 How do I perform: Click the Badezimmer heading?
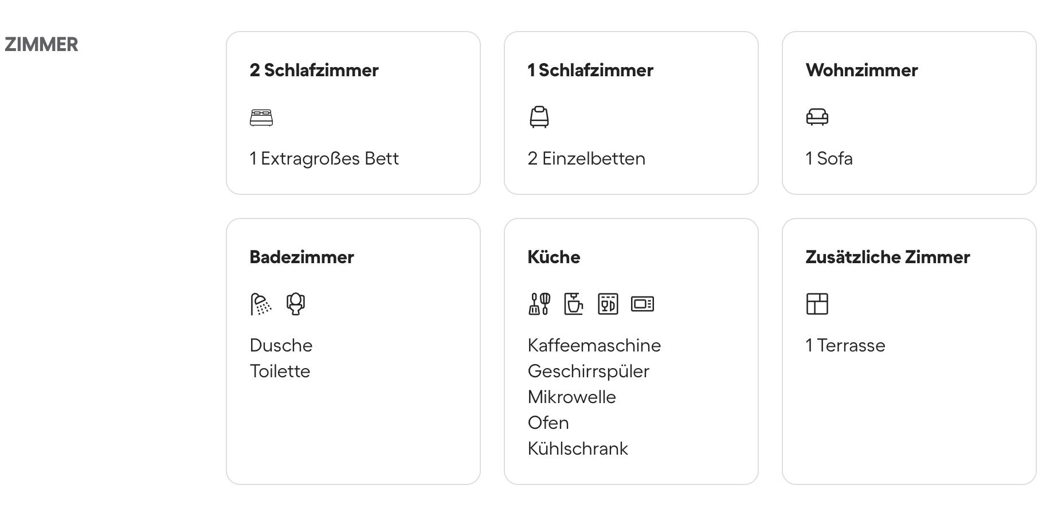tap(301, 257)
